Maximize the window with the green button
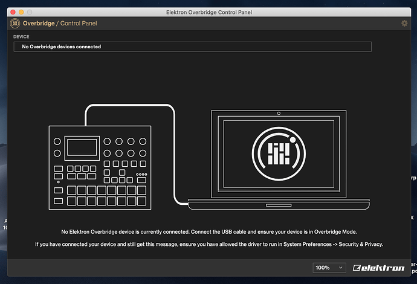 (31, 12)
